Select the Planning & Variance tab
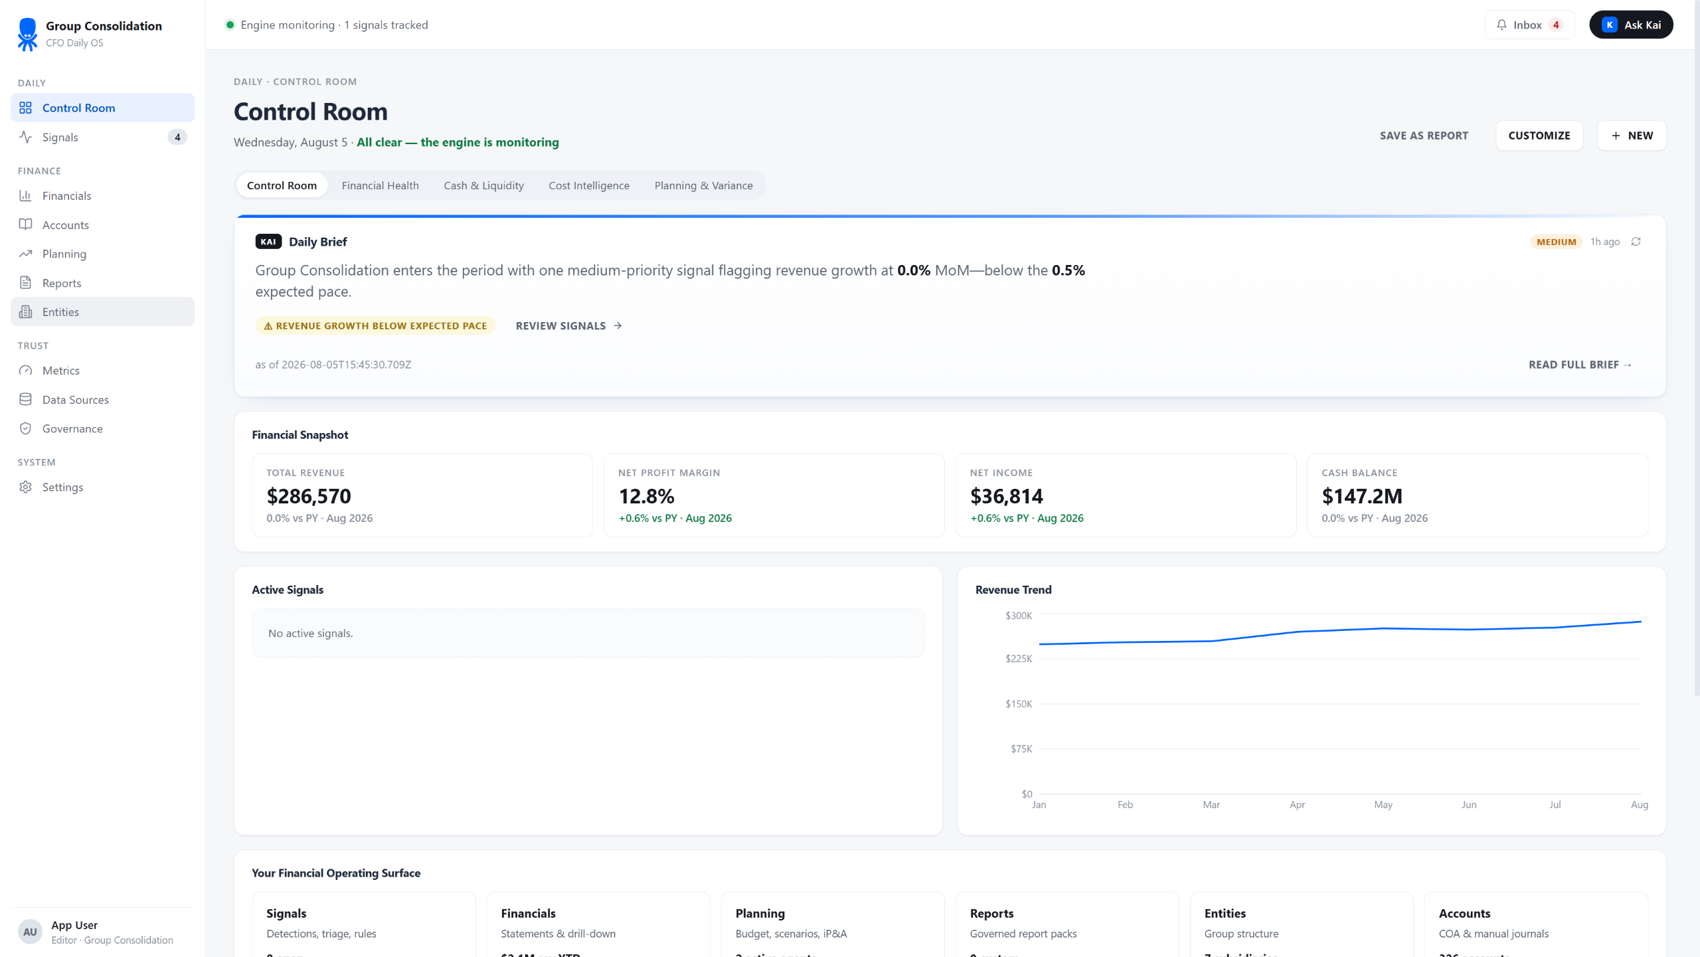Screen dimensions: 1700x957 pos(703,185)
